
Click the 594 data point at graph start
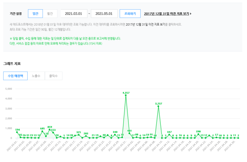coord(17,132)
